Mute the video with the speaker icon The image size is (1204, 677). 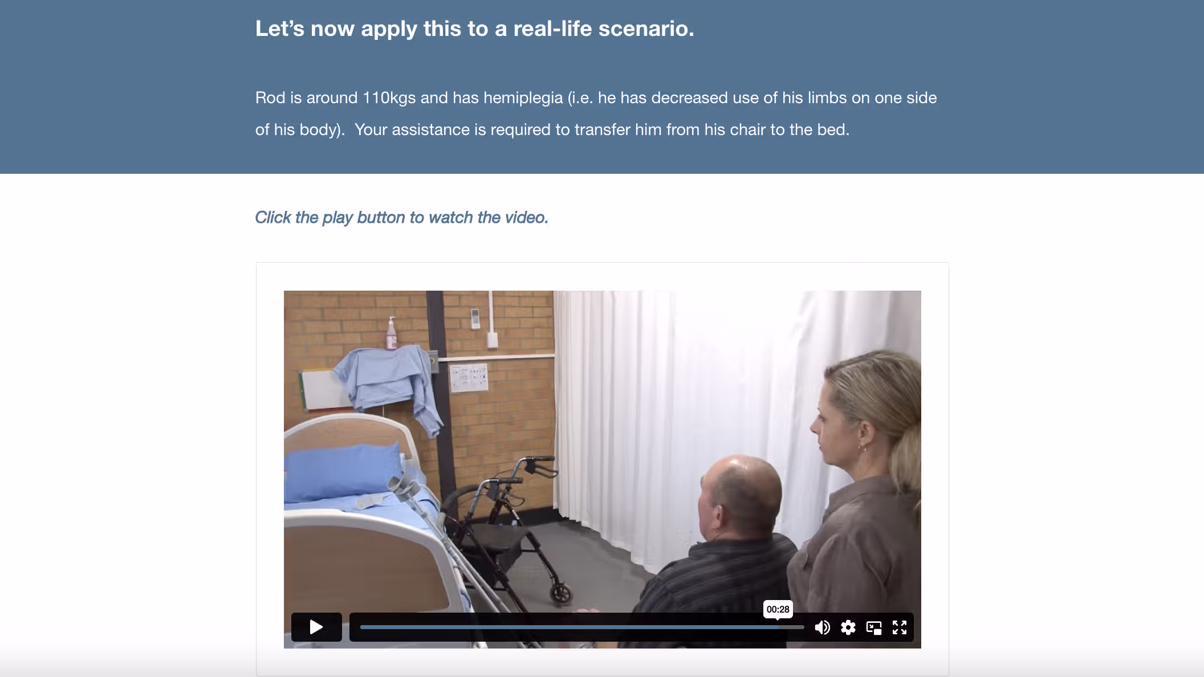tap(822, 627)
